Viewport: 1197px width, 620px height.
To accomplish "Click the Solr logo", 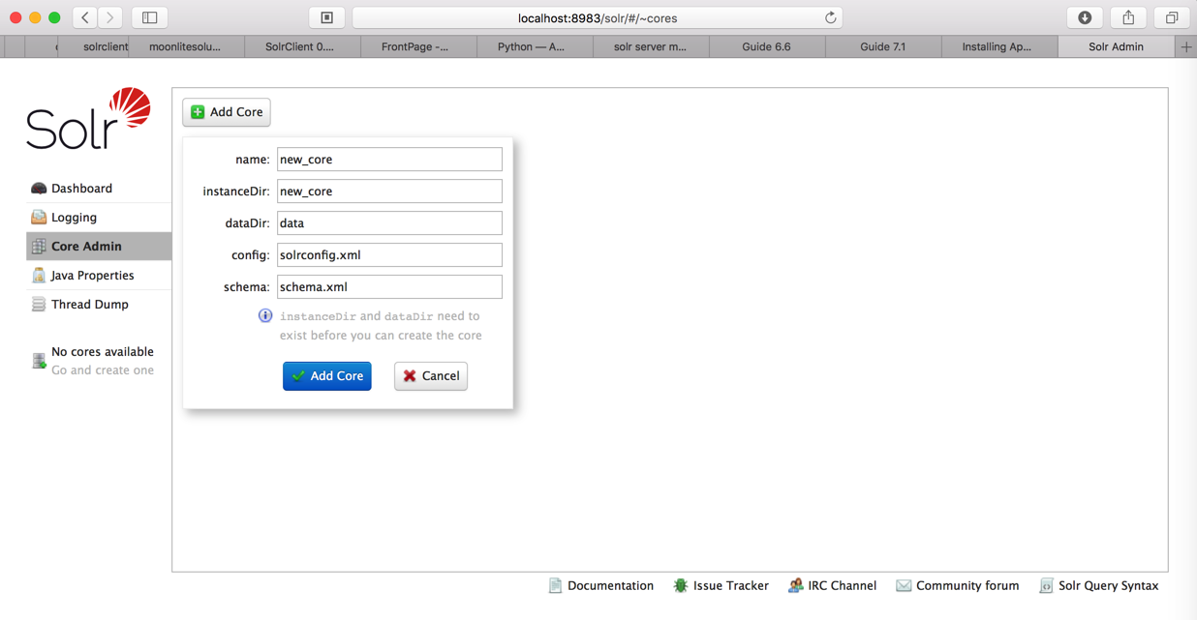I will coord(89,119).
